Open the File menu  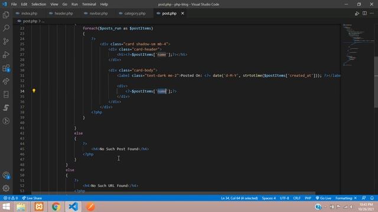pos(14,4)
